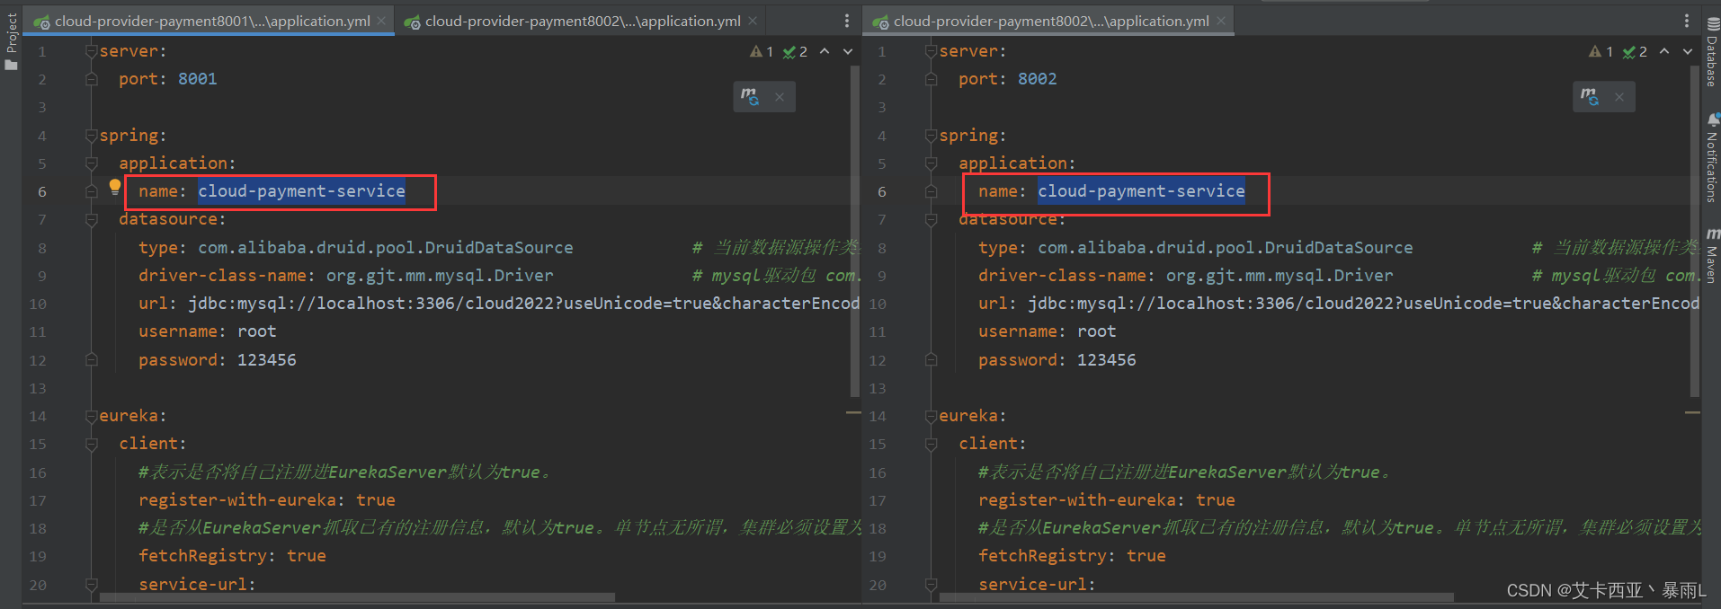Close the payment8002 application.yml tab next to payment8001
This screenshot has height=609, width=1721.
753,21
